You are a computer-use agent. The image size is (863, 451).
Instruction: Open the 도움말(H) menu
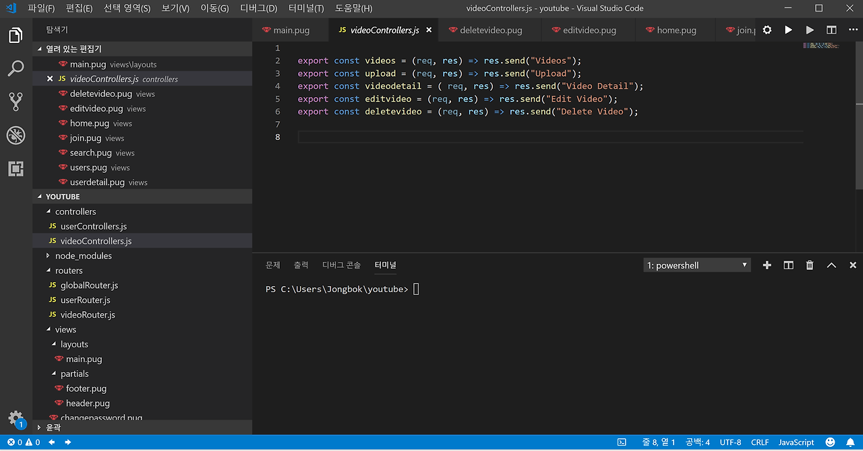click(353, 8)
